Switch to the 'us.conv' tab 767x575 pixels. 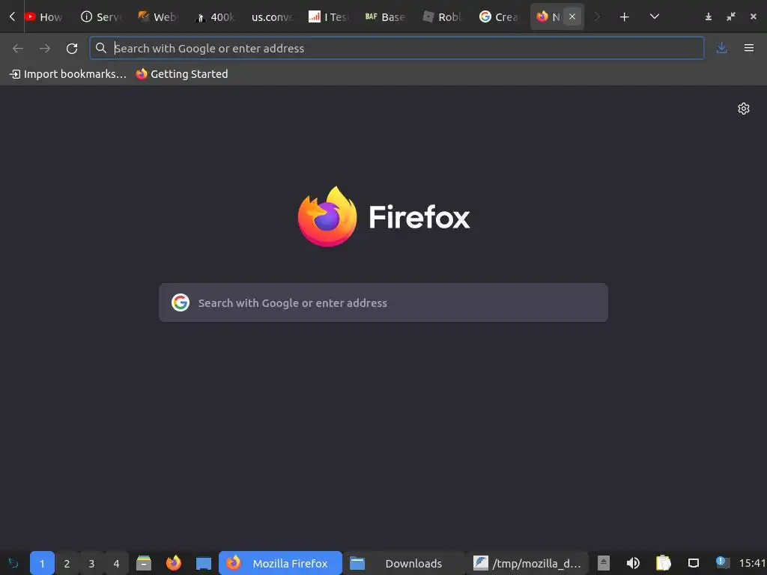point(271,16)
